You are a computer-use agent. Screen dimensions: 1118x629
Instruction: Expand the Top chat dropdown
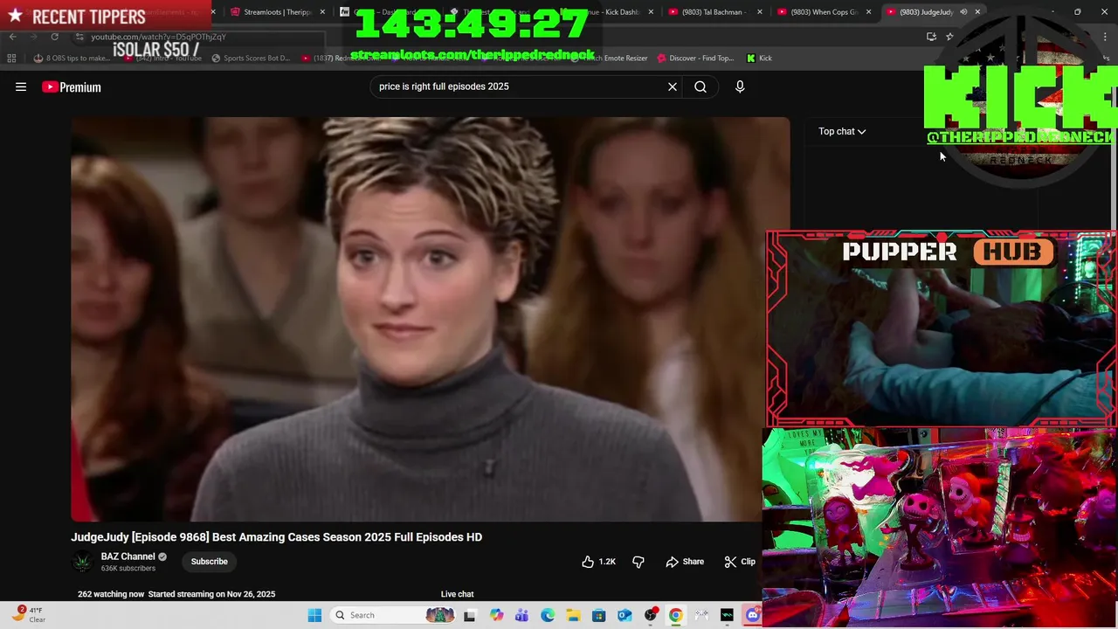[x=842, y=131]
